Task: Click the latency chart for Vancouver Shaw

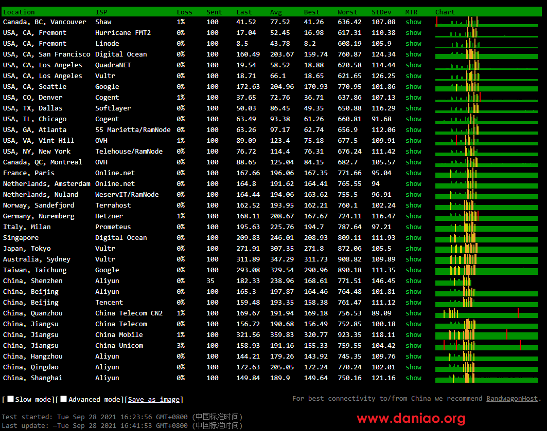Action: [487, 22]
